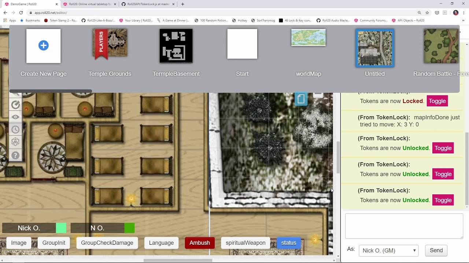The height and width of the screenshot is (263, 469).
Task: Select the Measure ruler tool
Action: click(15, 105)
